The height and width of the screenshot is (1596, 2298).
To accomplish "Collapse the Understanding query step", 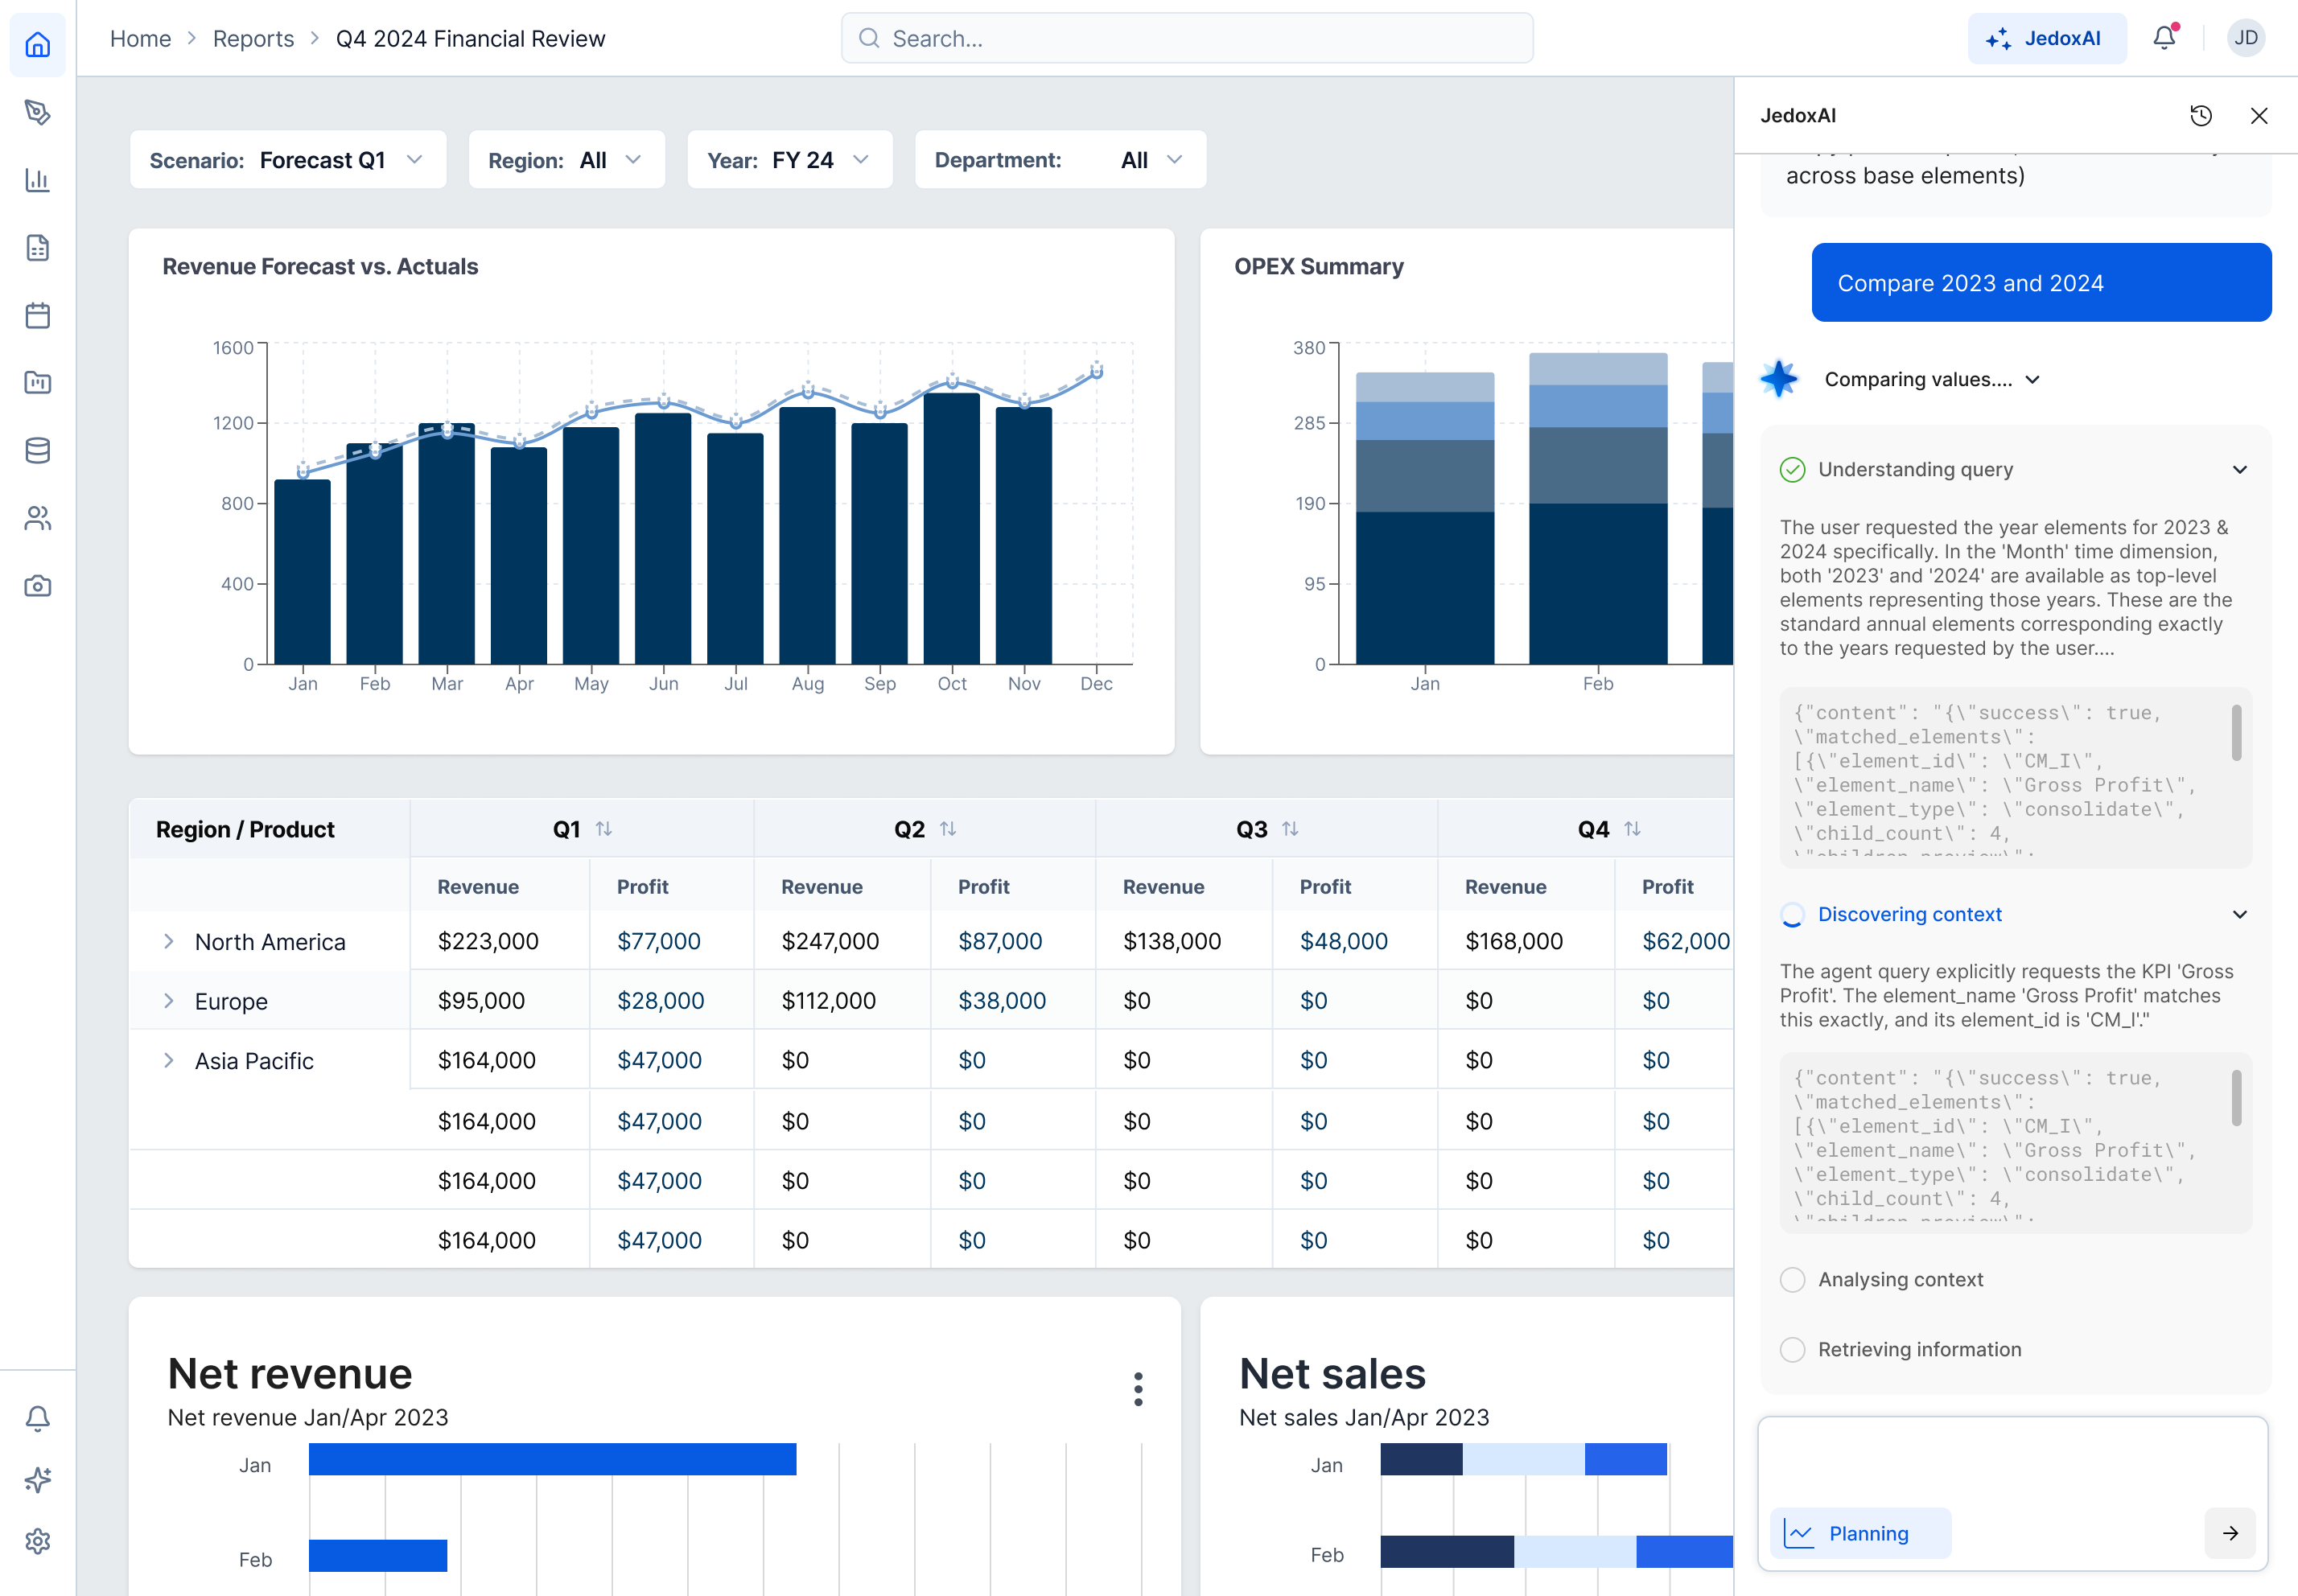I will pyautogui.click(x=2240, y=469).
